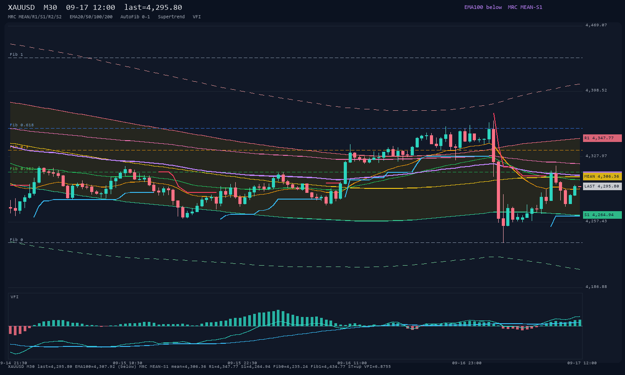The width and height of the screenshot is (625, 375).
Task: Select the MRC MEAN/R1/S1/R2/S2 indicator label
Action: [35, 17]
